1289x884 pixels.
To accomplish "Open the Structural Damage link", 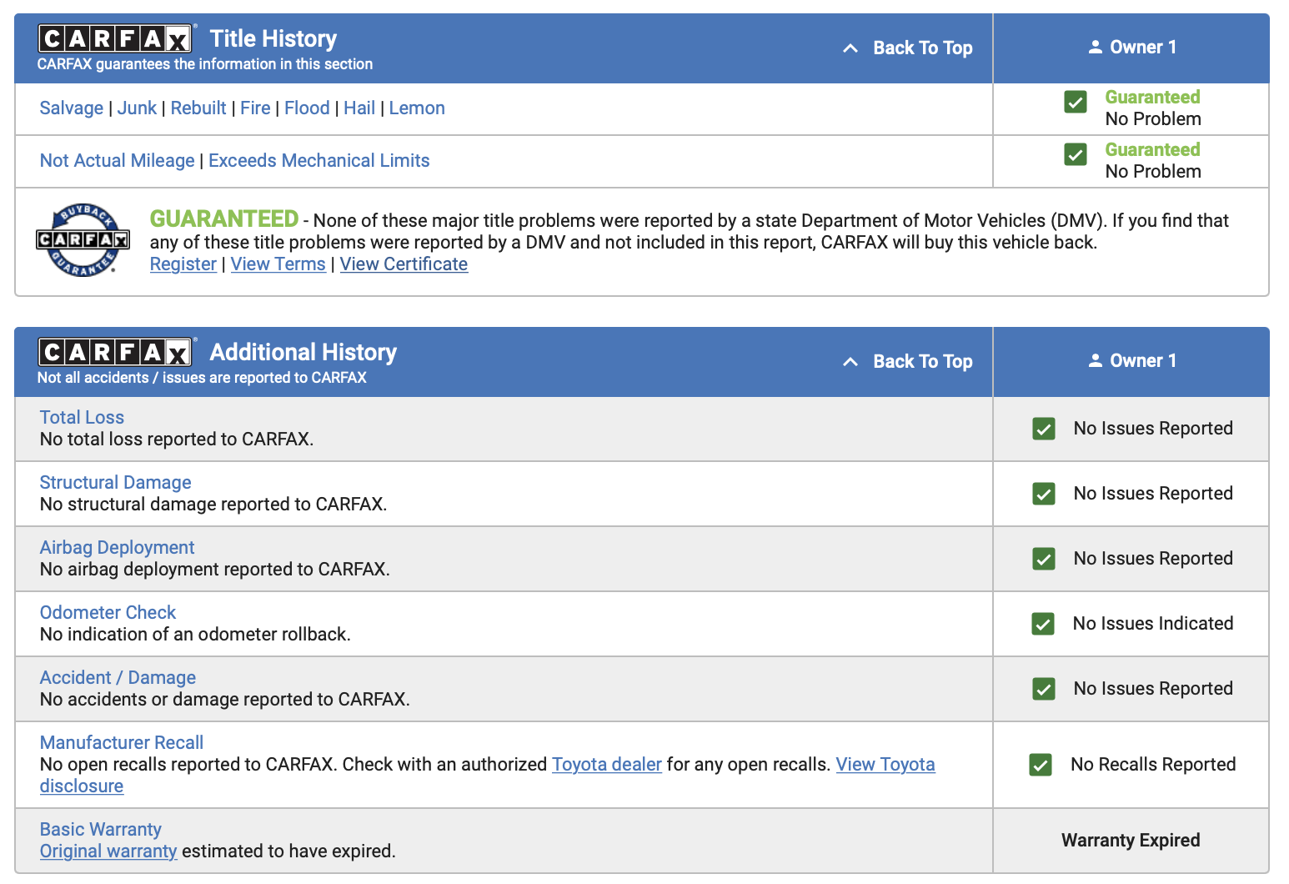I will click(116, 483).
